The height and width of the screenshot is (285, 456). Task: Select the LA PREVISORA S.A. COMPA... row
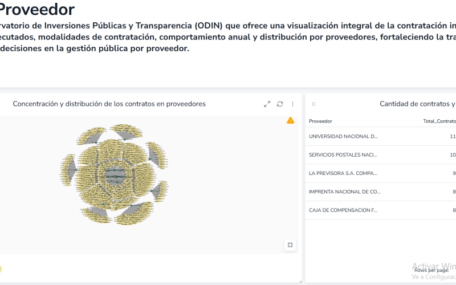[x=381, y=173]
